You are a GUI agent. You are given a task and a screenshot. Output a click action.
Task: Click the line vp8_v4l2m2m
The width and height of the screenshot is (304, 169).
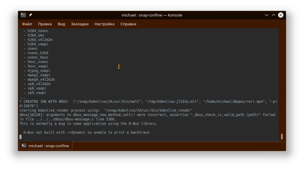39,84
